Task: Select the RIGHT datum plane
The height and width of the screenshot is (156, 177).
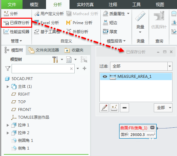Action: pyautogui.click(x=21, y=94)
